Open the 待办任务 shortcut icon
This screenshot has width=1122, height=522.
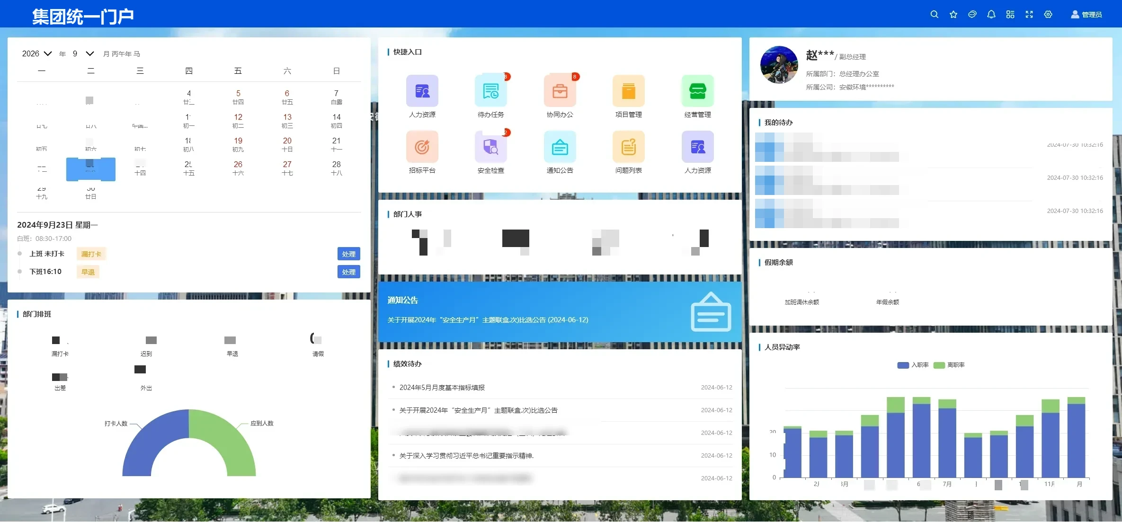click(491, 91)
